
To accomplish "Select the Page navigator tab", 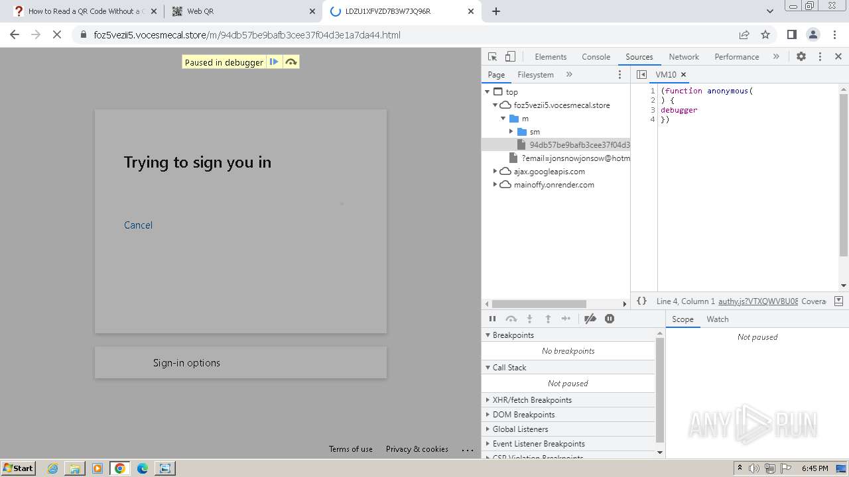I will tap(496, 75).
